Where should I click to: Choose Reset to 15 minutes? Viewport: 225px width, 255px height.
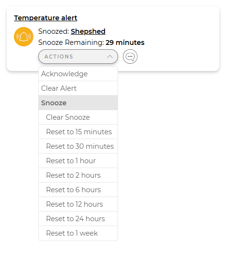tap(78, 132)
